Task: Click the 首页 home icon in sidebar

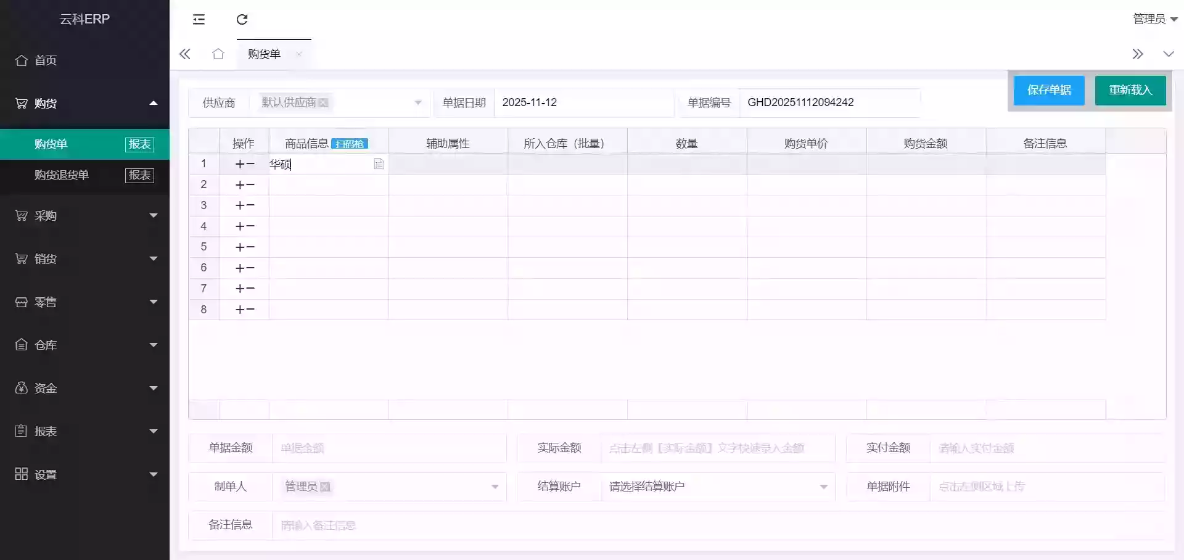Action: point(22,60)
